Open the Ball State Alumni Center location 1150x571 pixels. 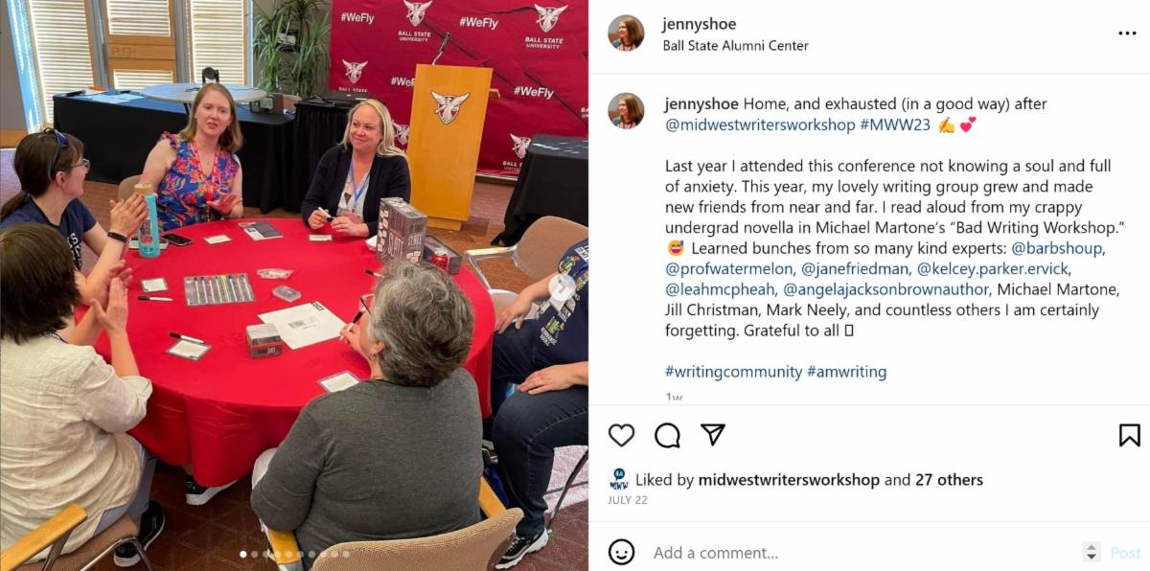coord(735,45)
